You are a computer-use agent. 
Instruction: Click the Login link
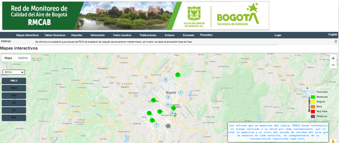(x=278, y=35)
